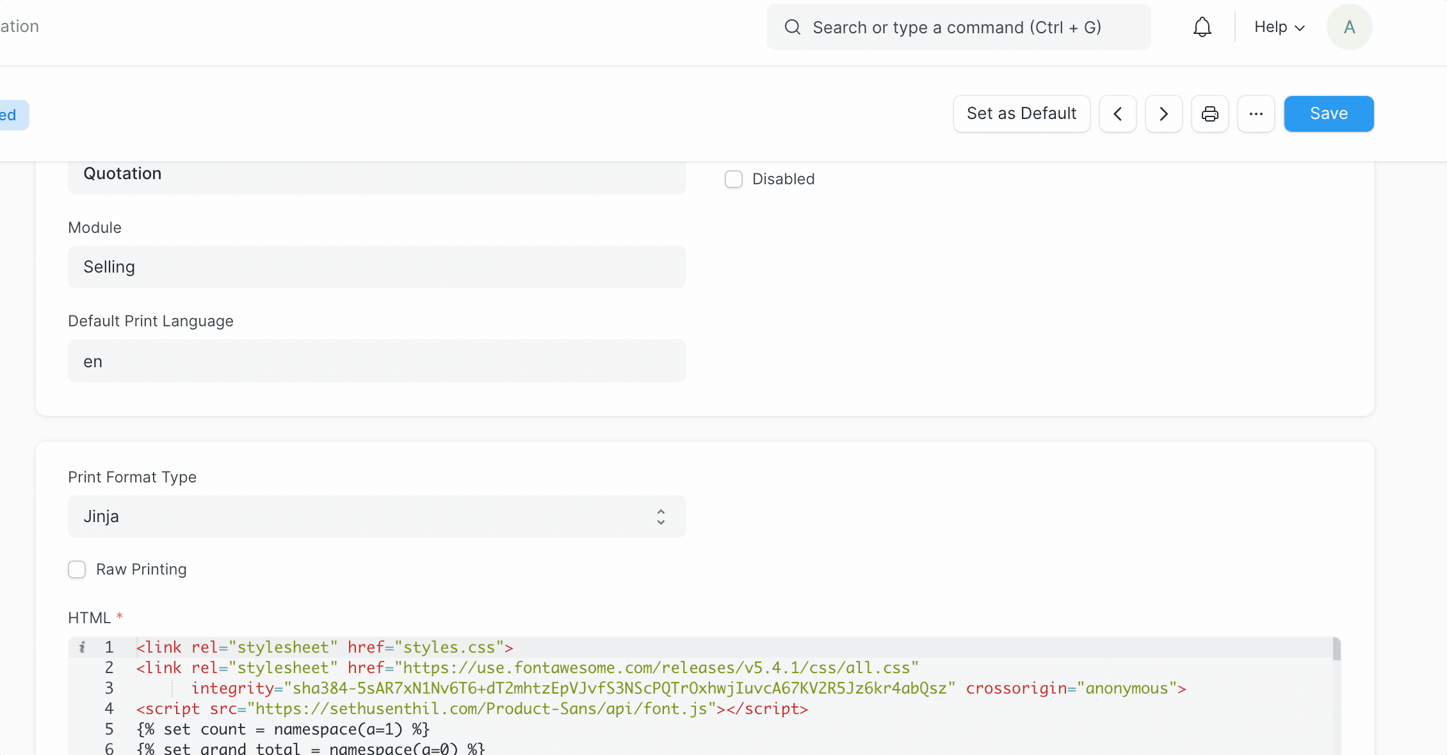
Task: Click the integrity attribute on line 3
Action: click(573, 688)
